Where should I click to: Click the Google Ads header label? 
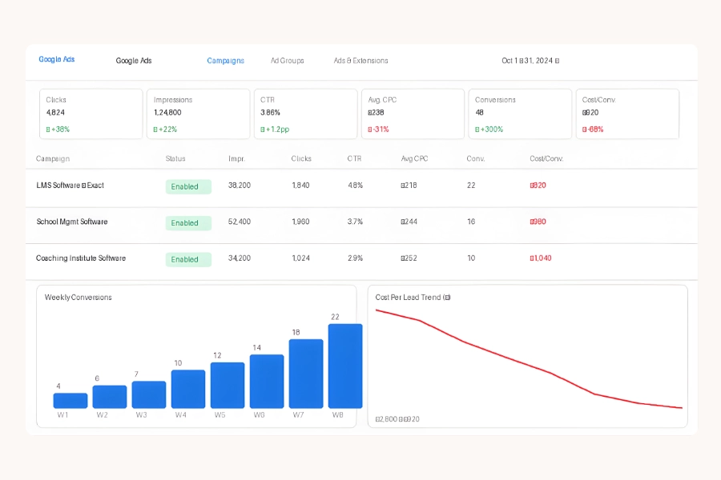(134, 61)
